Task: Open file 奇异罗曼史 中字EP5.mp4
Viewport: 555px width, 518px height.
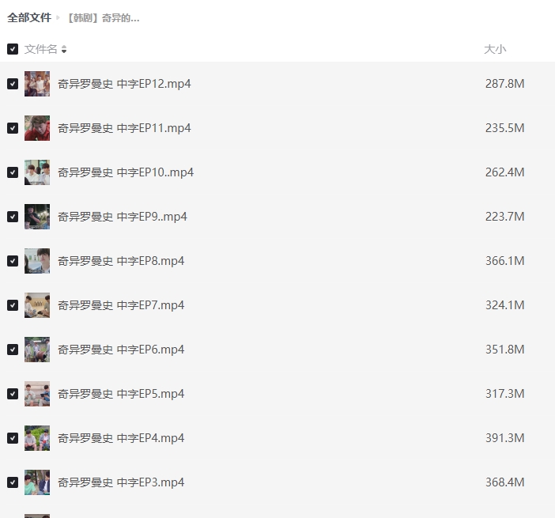Action: point(121,394)
